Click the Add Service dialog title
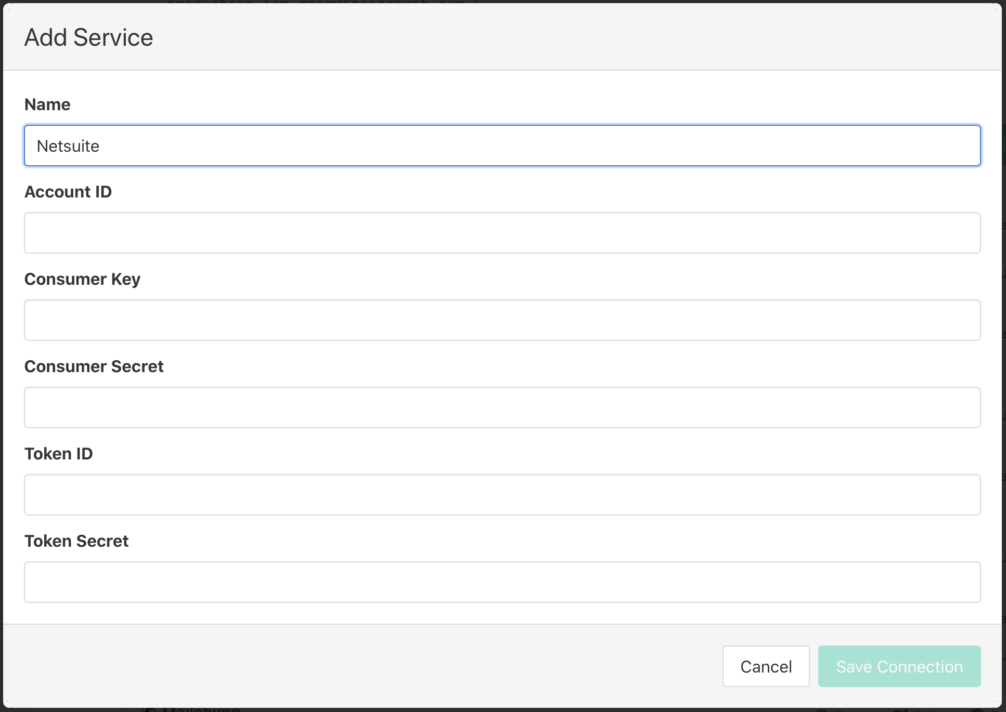 pos(89,37)
